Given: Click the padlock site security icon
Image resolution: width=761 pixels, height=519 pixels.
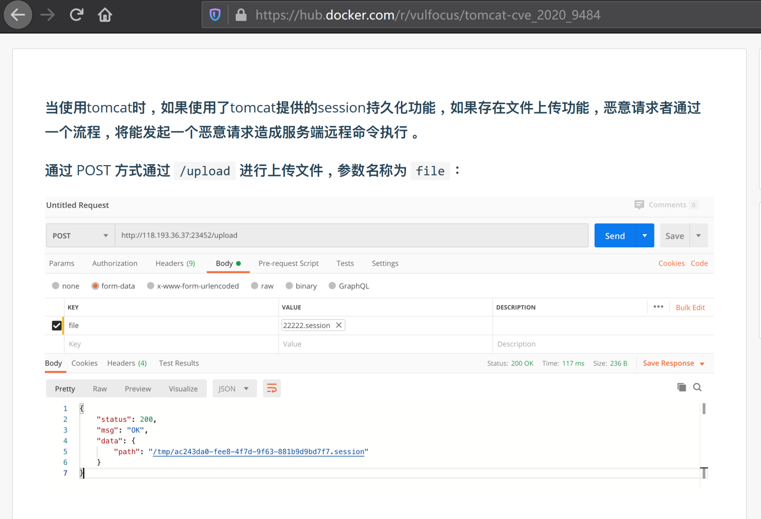Looking at the screenshot, I should [x=241, y=15].
